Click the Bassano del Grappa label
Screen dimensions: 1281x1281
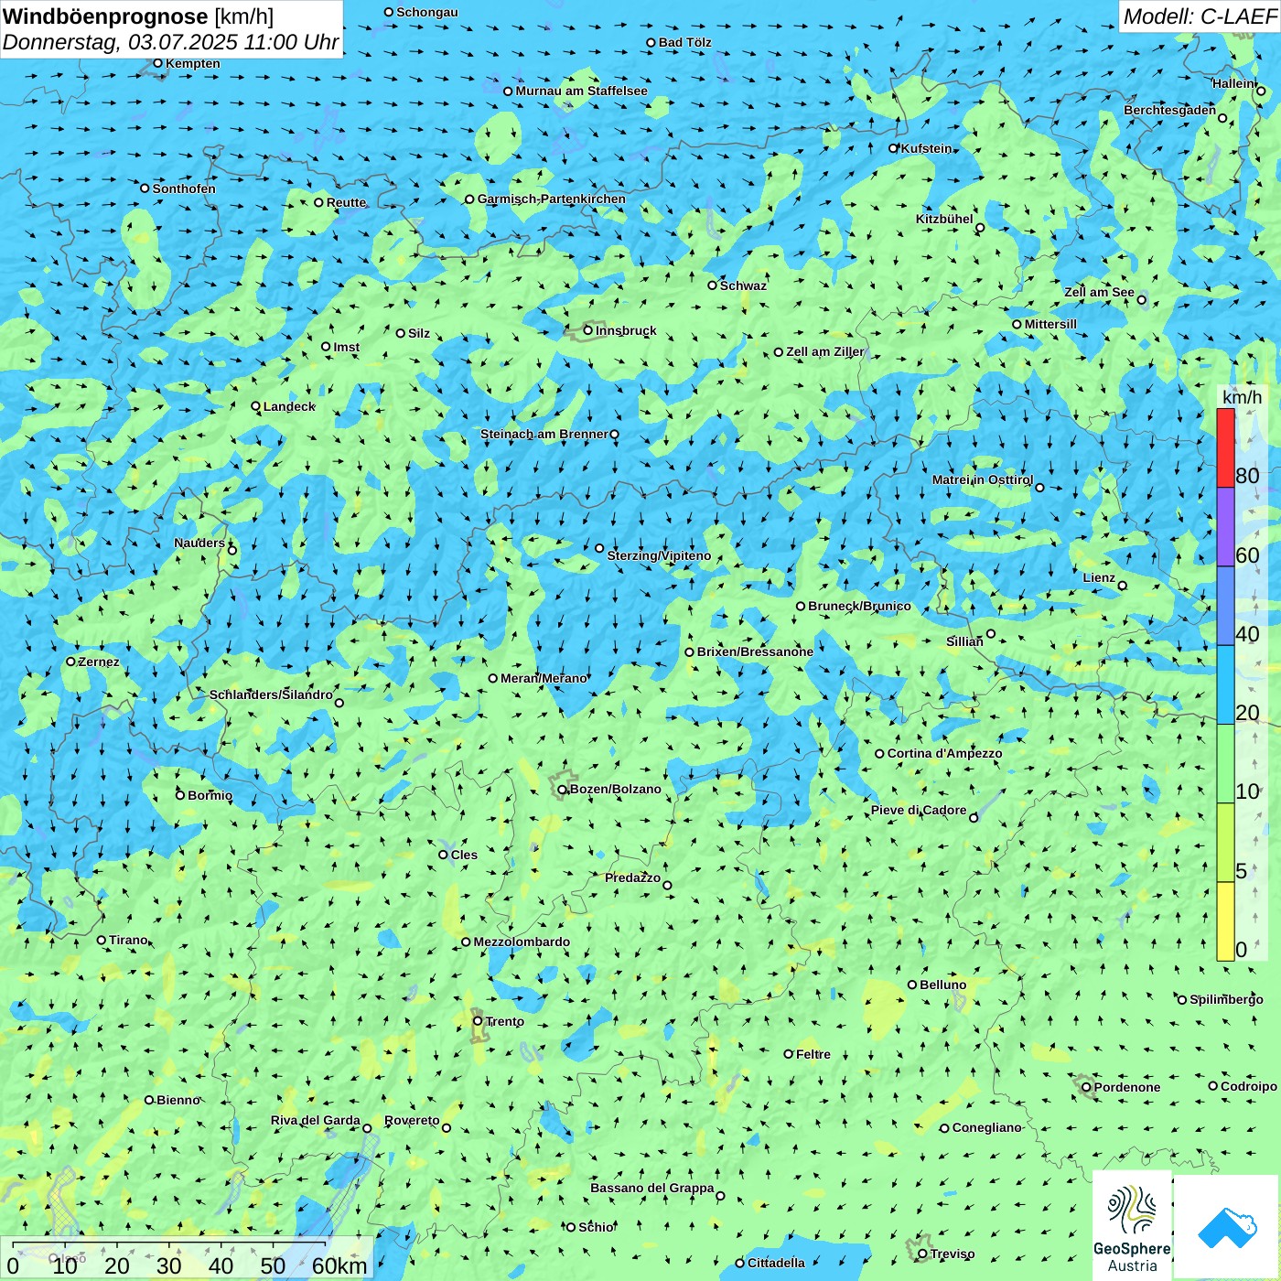[x=652, y=1188]
